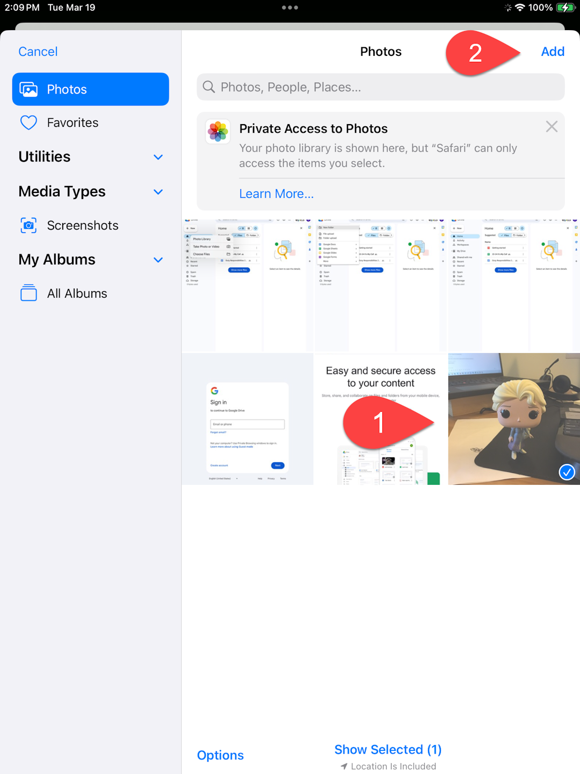Collapse the Utilities section chevron
Image resolution: width=580 pixels, height=774 pixels.
coord(158,157)
